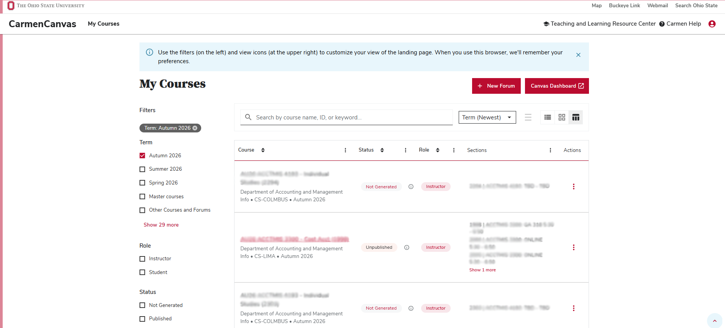
Task: Switch to grid card view icon
Action: [562, 117]
